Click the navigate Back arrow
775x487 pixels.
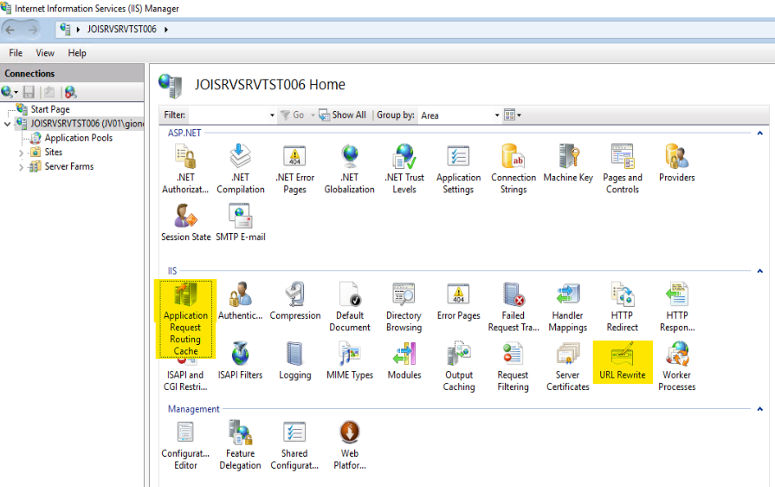(x=10, y=29)
